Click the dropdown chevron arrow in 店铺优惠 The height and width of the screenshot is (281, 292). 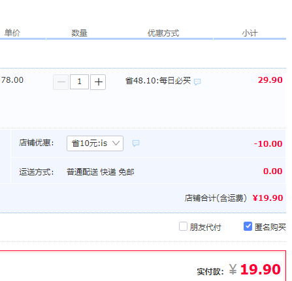click(x=116, y=143)
